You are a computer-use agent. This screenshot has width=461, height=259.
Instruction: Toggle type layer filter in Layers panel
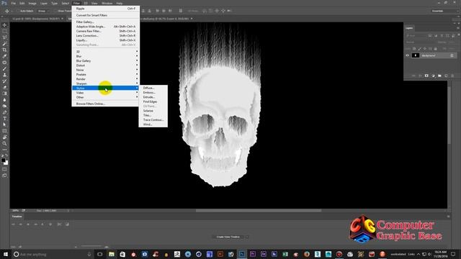(x=442, y=36)
